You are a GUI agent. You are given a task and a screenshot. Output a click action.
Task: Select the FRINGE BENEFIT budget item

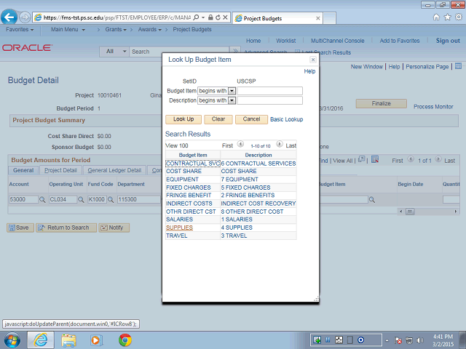189,196
